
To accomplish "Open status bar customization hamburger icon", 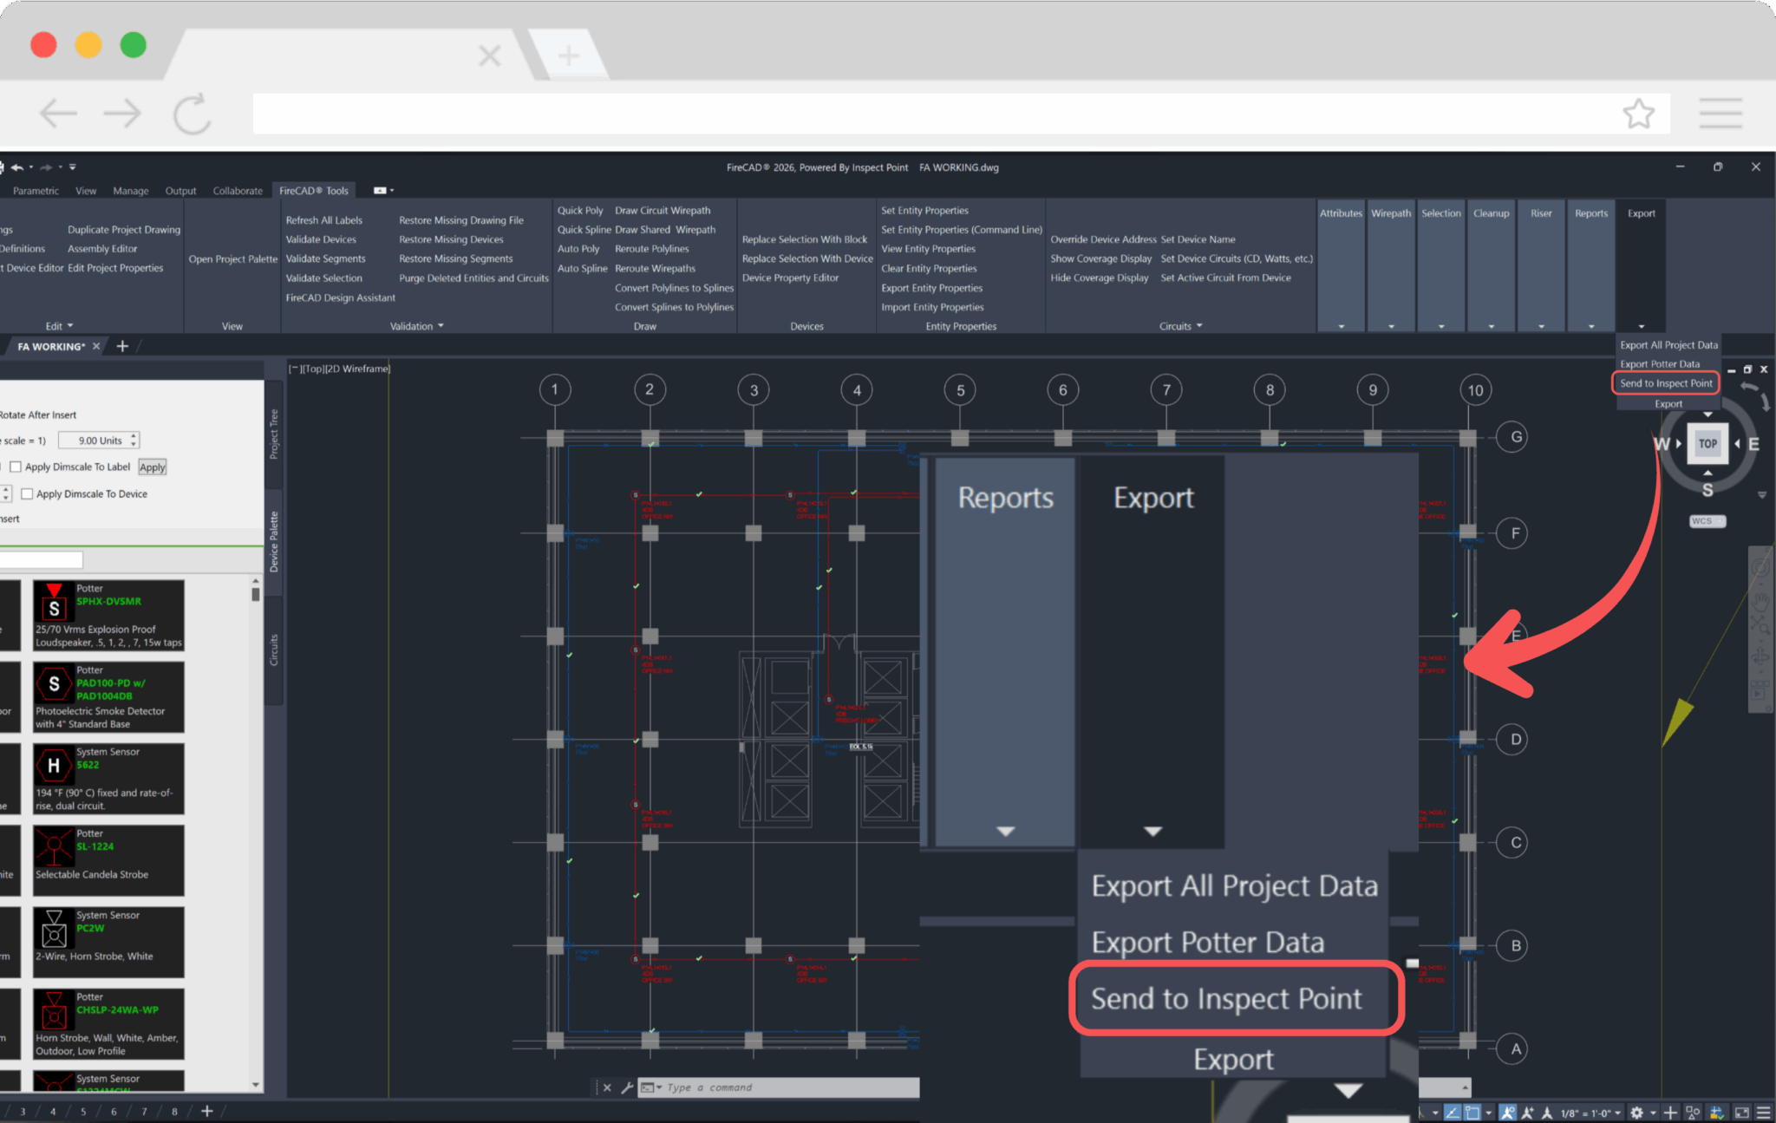I will (1763, 1113).
